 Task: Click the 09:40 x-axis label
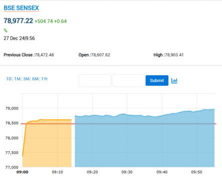[162, 172]
